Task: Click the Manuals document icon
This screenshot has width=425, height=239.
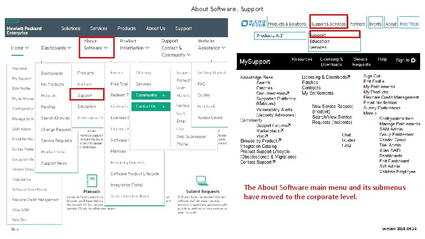Action: tap(92, 181)
